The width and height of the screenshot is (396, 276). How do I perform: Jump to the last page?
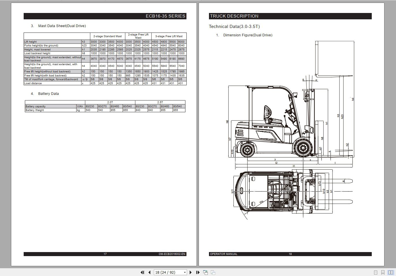pyautogui.click(x=198, y=272)
